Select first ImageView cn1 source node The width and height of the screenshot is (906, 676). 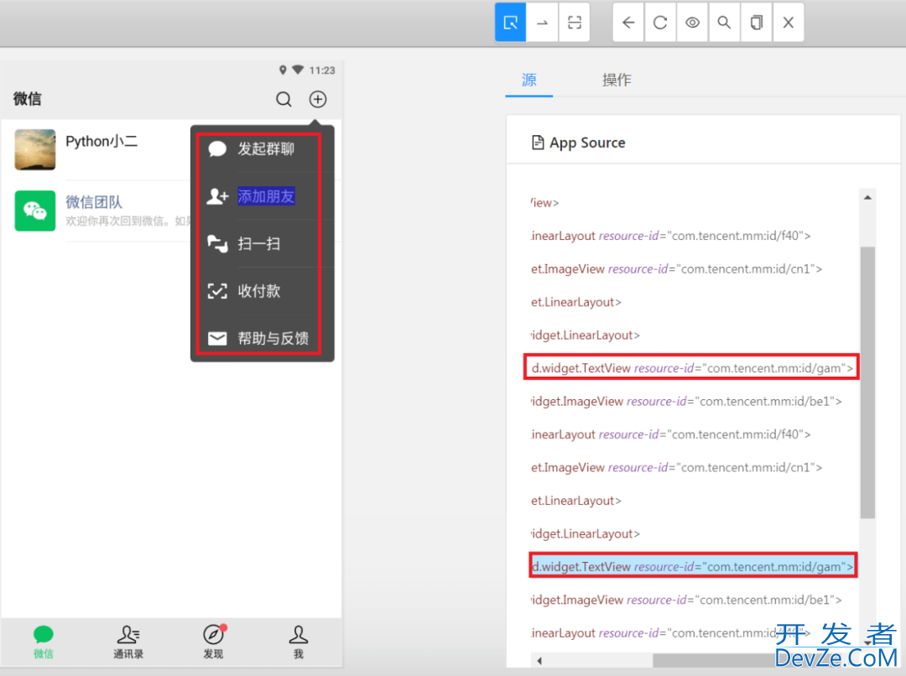pyautogui.click(x=677, y=269)
